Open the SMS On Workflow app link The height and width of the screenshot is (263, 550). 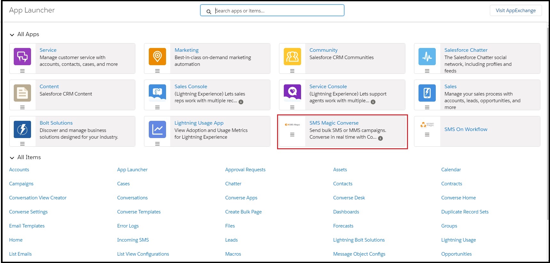pyautogui.click(x=466, y=129)
